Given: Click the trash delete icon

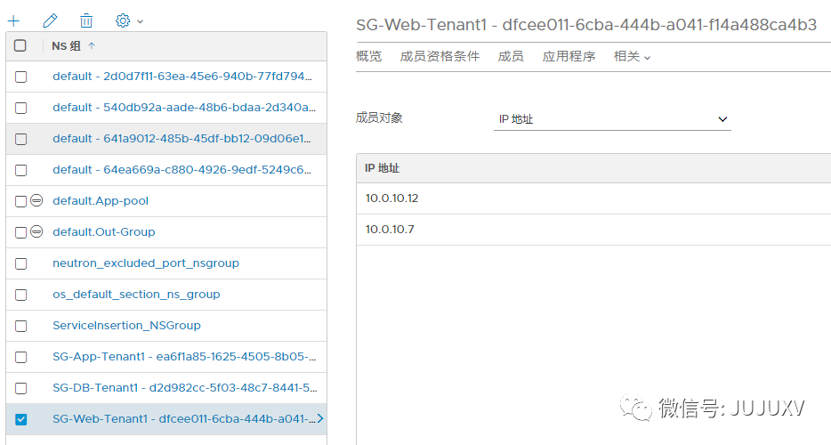Looking at the screenshot, I should [86, 20].
